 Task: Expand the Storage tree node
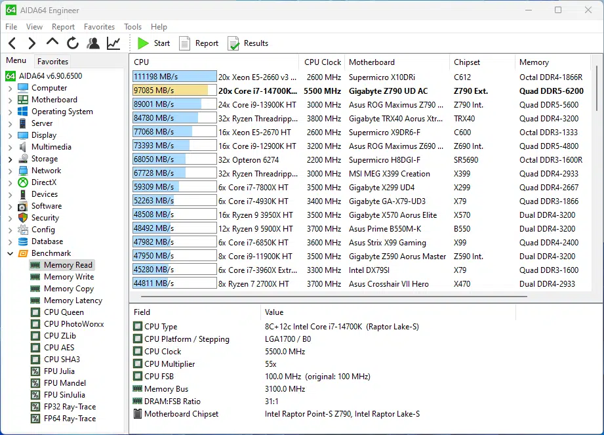pyautogui.click(x=10, y=159)
